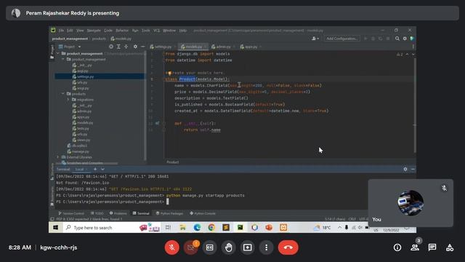Click Collapse All icon in Project panel
The height and width of the screenshot is (262, 465).
click(126, 47)
